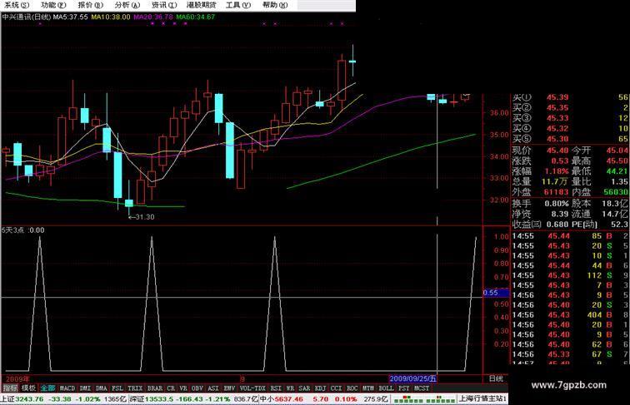
Task: Open the 帮助 menu
Action: [275, 5]
